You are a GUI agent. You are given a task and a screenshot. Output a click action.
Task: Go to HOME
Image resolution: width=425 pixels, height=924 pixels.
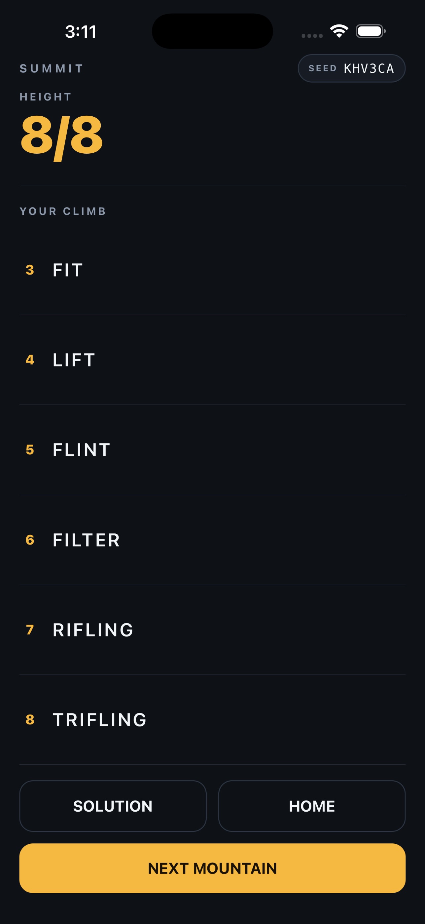(x=312, y=806)
